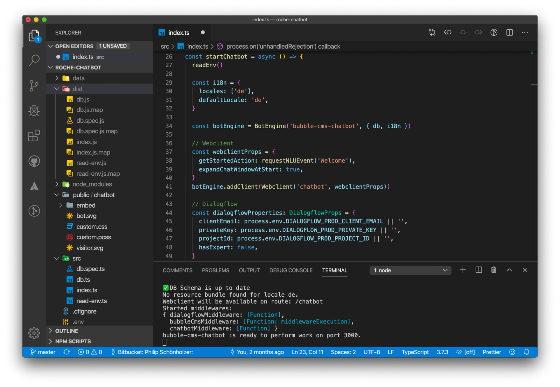Change language mode via TypeScript status item
Image resolution: width=560 pixels, height=387 pixels.
pos(415,352)
